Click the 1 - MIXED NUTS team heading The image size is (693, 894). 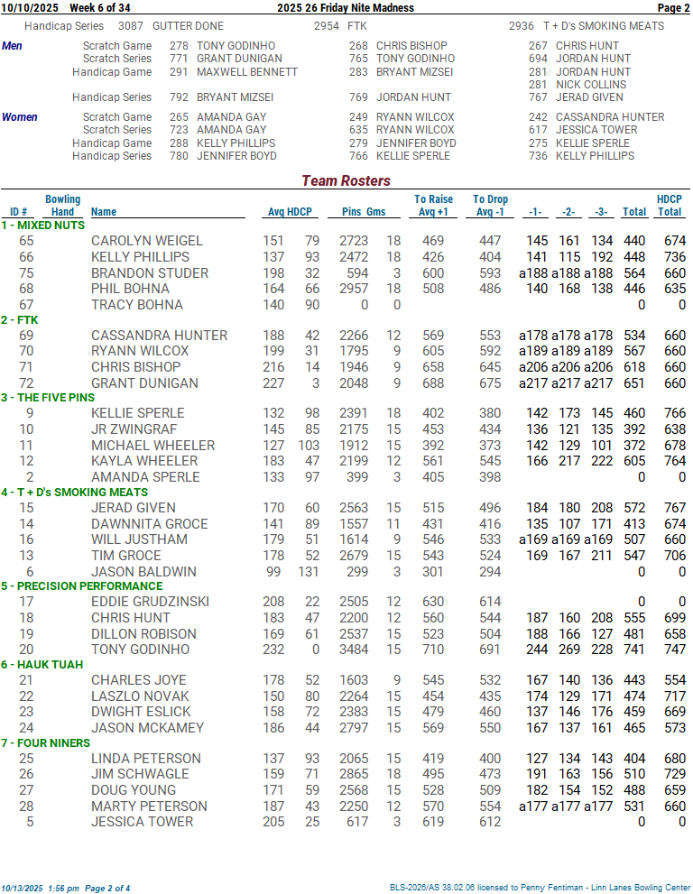pos(43,226)
